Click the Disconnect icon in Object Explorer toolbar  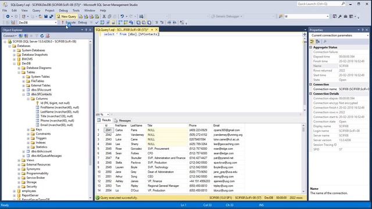(x=26, y=36)
